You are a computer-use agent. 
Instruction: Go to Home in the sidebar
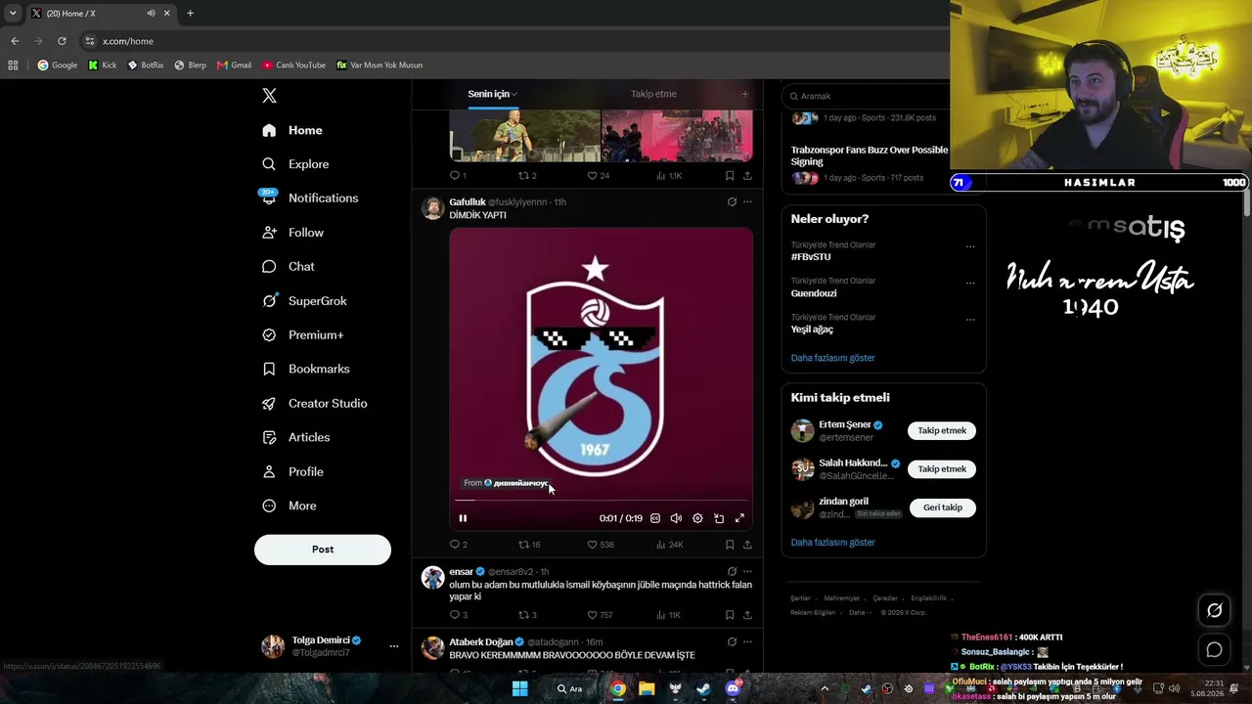click(292, 130)
